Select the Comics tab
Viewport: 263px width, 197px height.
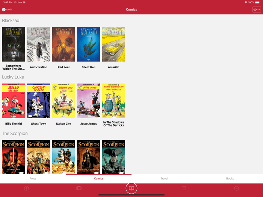point(98,179)
